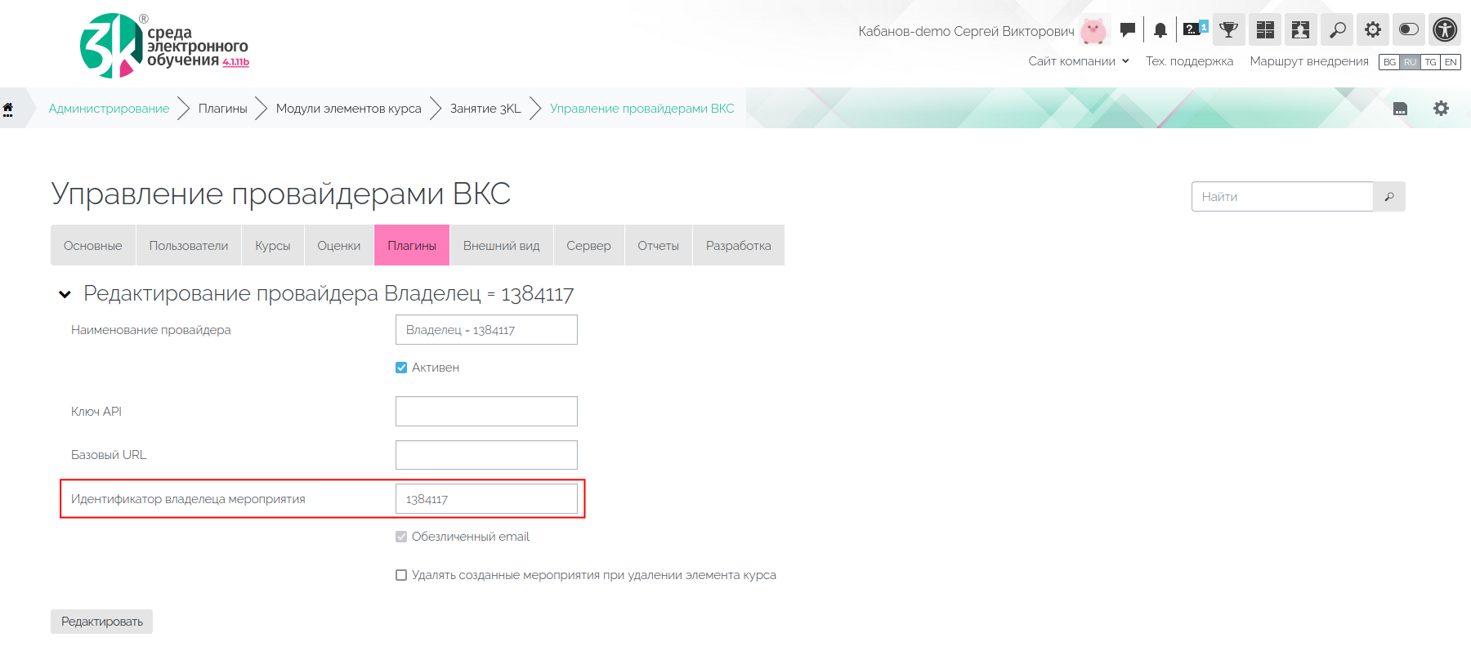Image resolution: width=1471 pixels, height=651 pixels.
Task: Toggle the switch in the header toolbar
Action: (1409, 30)
